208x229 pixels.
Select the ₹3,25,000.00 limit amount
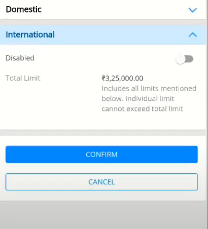coord(122,79)
